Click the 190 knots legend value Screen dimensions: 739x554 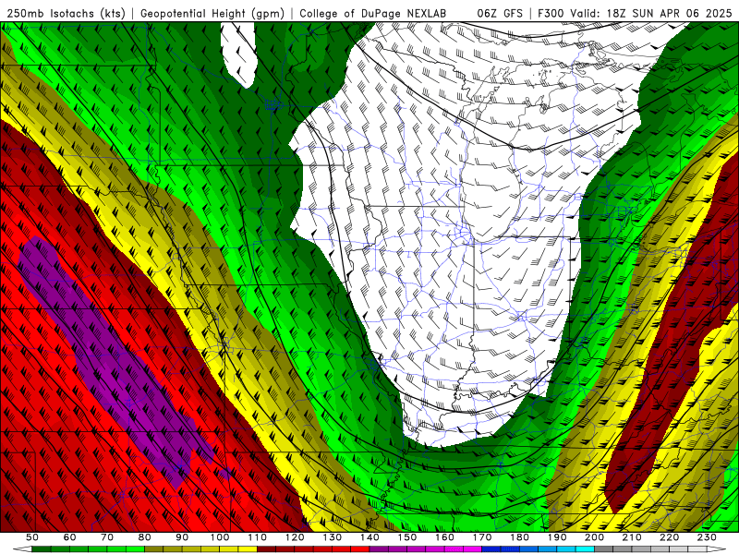pos(557,537)
